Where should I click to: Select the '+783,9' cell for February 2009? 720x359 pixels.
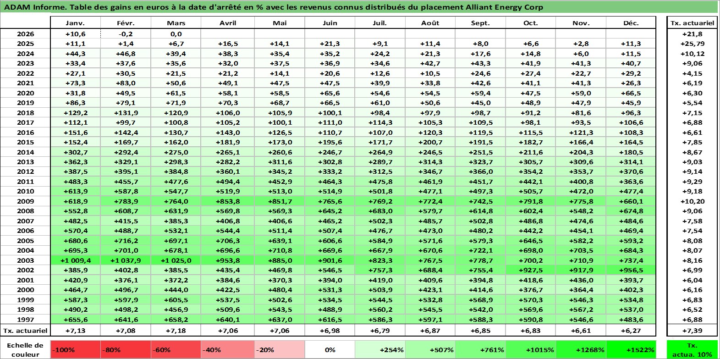click(126, 201)
